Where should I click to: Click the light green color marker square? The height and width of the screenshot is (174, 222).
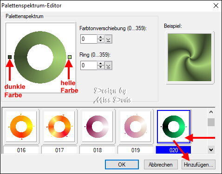70,57
